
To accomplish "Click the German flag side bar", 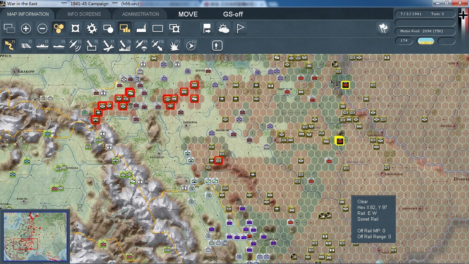I will pos(464,31).
